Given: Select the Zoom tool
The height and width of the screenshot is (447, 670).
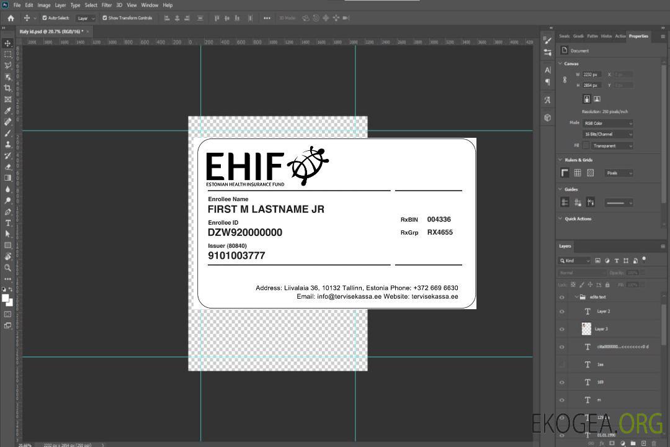Looking at the screenshot, I should pyautogui.click(x=7, y=268).
